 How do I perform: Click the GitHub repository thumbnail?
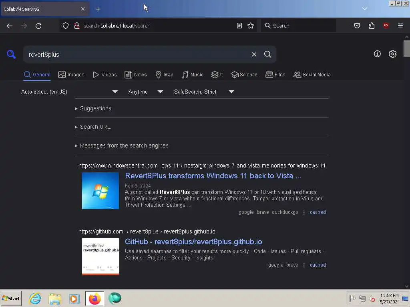[x=100, y=257]
